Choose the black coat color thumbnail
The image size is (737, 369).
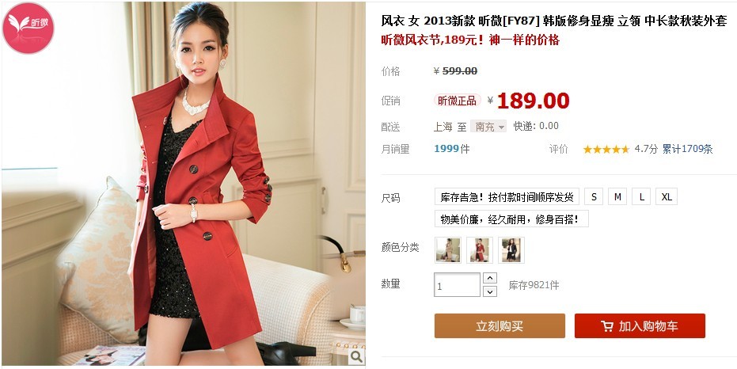(511, 250)
